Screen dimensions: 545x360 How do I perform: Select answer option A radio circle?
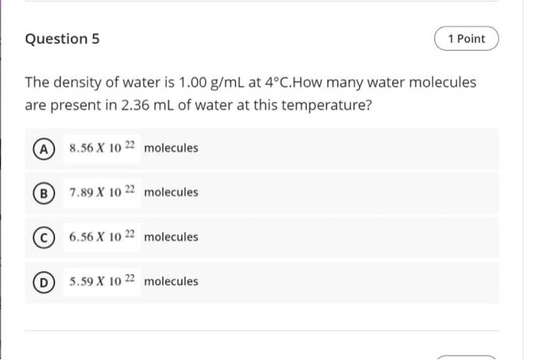[x=44, y=149]
